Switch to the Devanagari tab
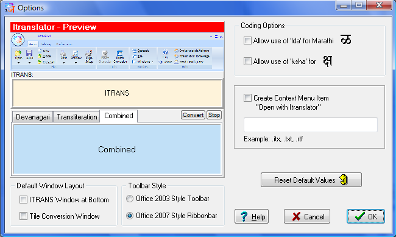The height and width of the screenshot is (237, 396). pos(32,117)
